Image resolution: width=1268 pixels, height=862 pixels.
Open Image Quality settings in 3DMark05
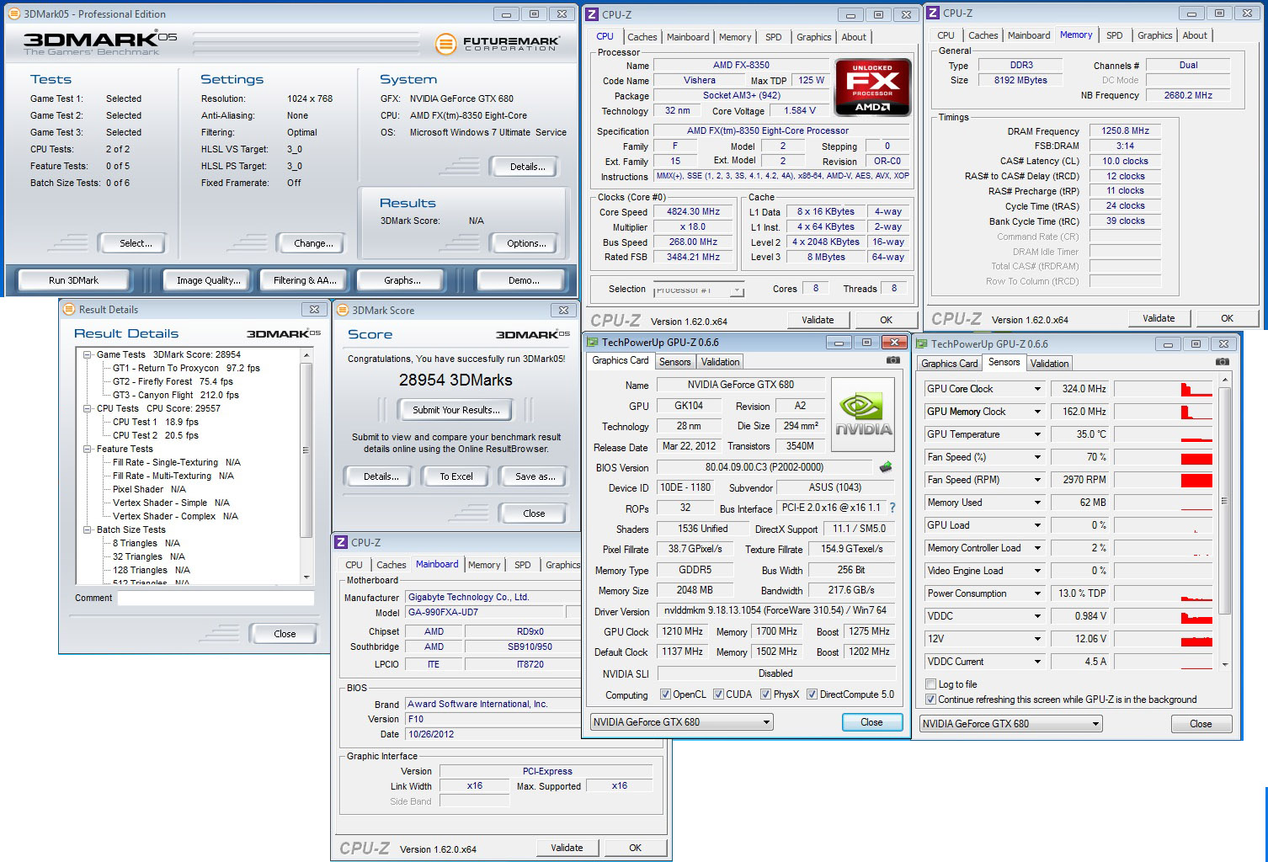(208, 280)
